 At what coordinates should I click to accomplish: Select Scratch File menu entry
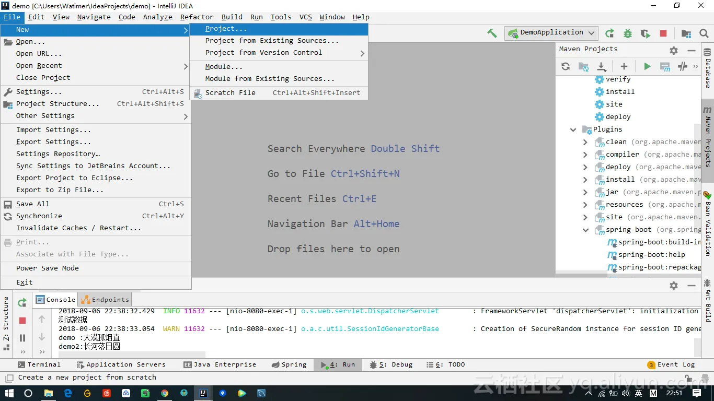point(279,93)
